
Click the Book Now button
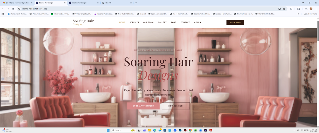tap(235, 22)
